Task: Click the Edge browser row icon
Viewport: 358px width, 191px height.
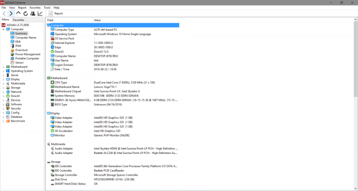Action: [52, 47]
